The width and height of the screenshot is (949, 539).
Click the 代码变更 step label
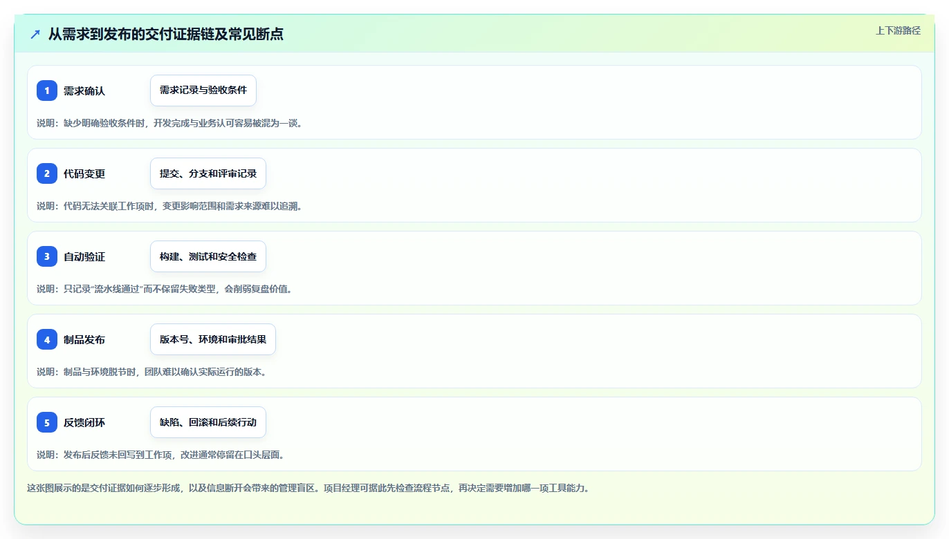(84, 173)
